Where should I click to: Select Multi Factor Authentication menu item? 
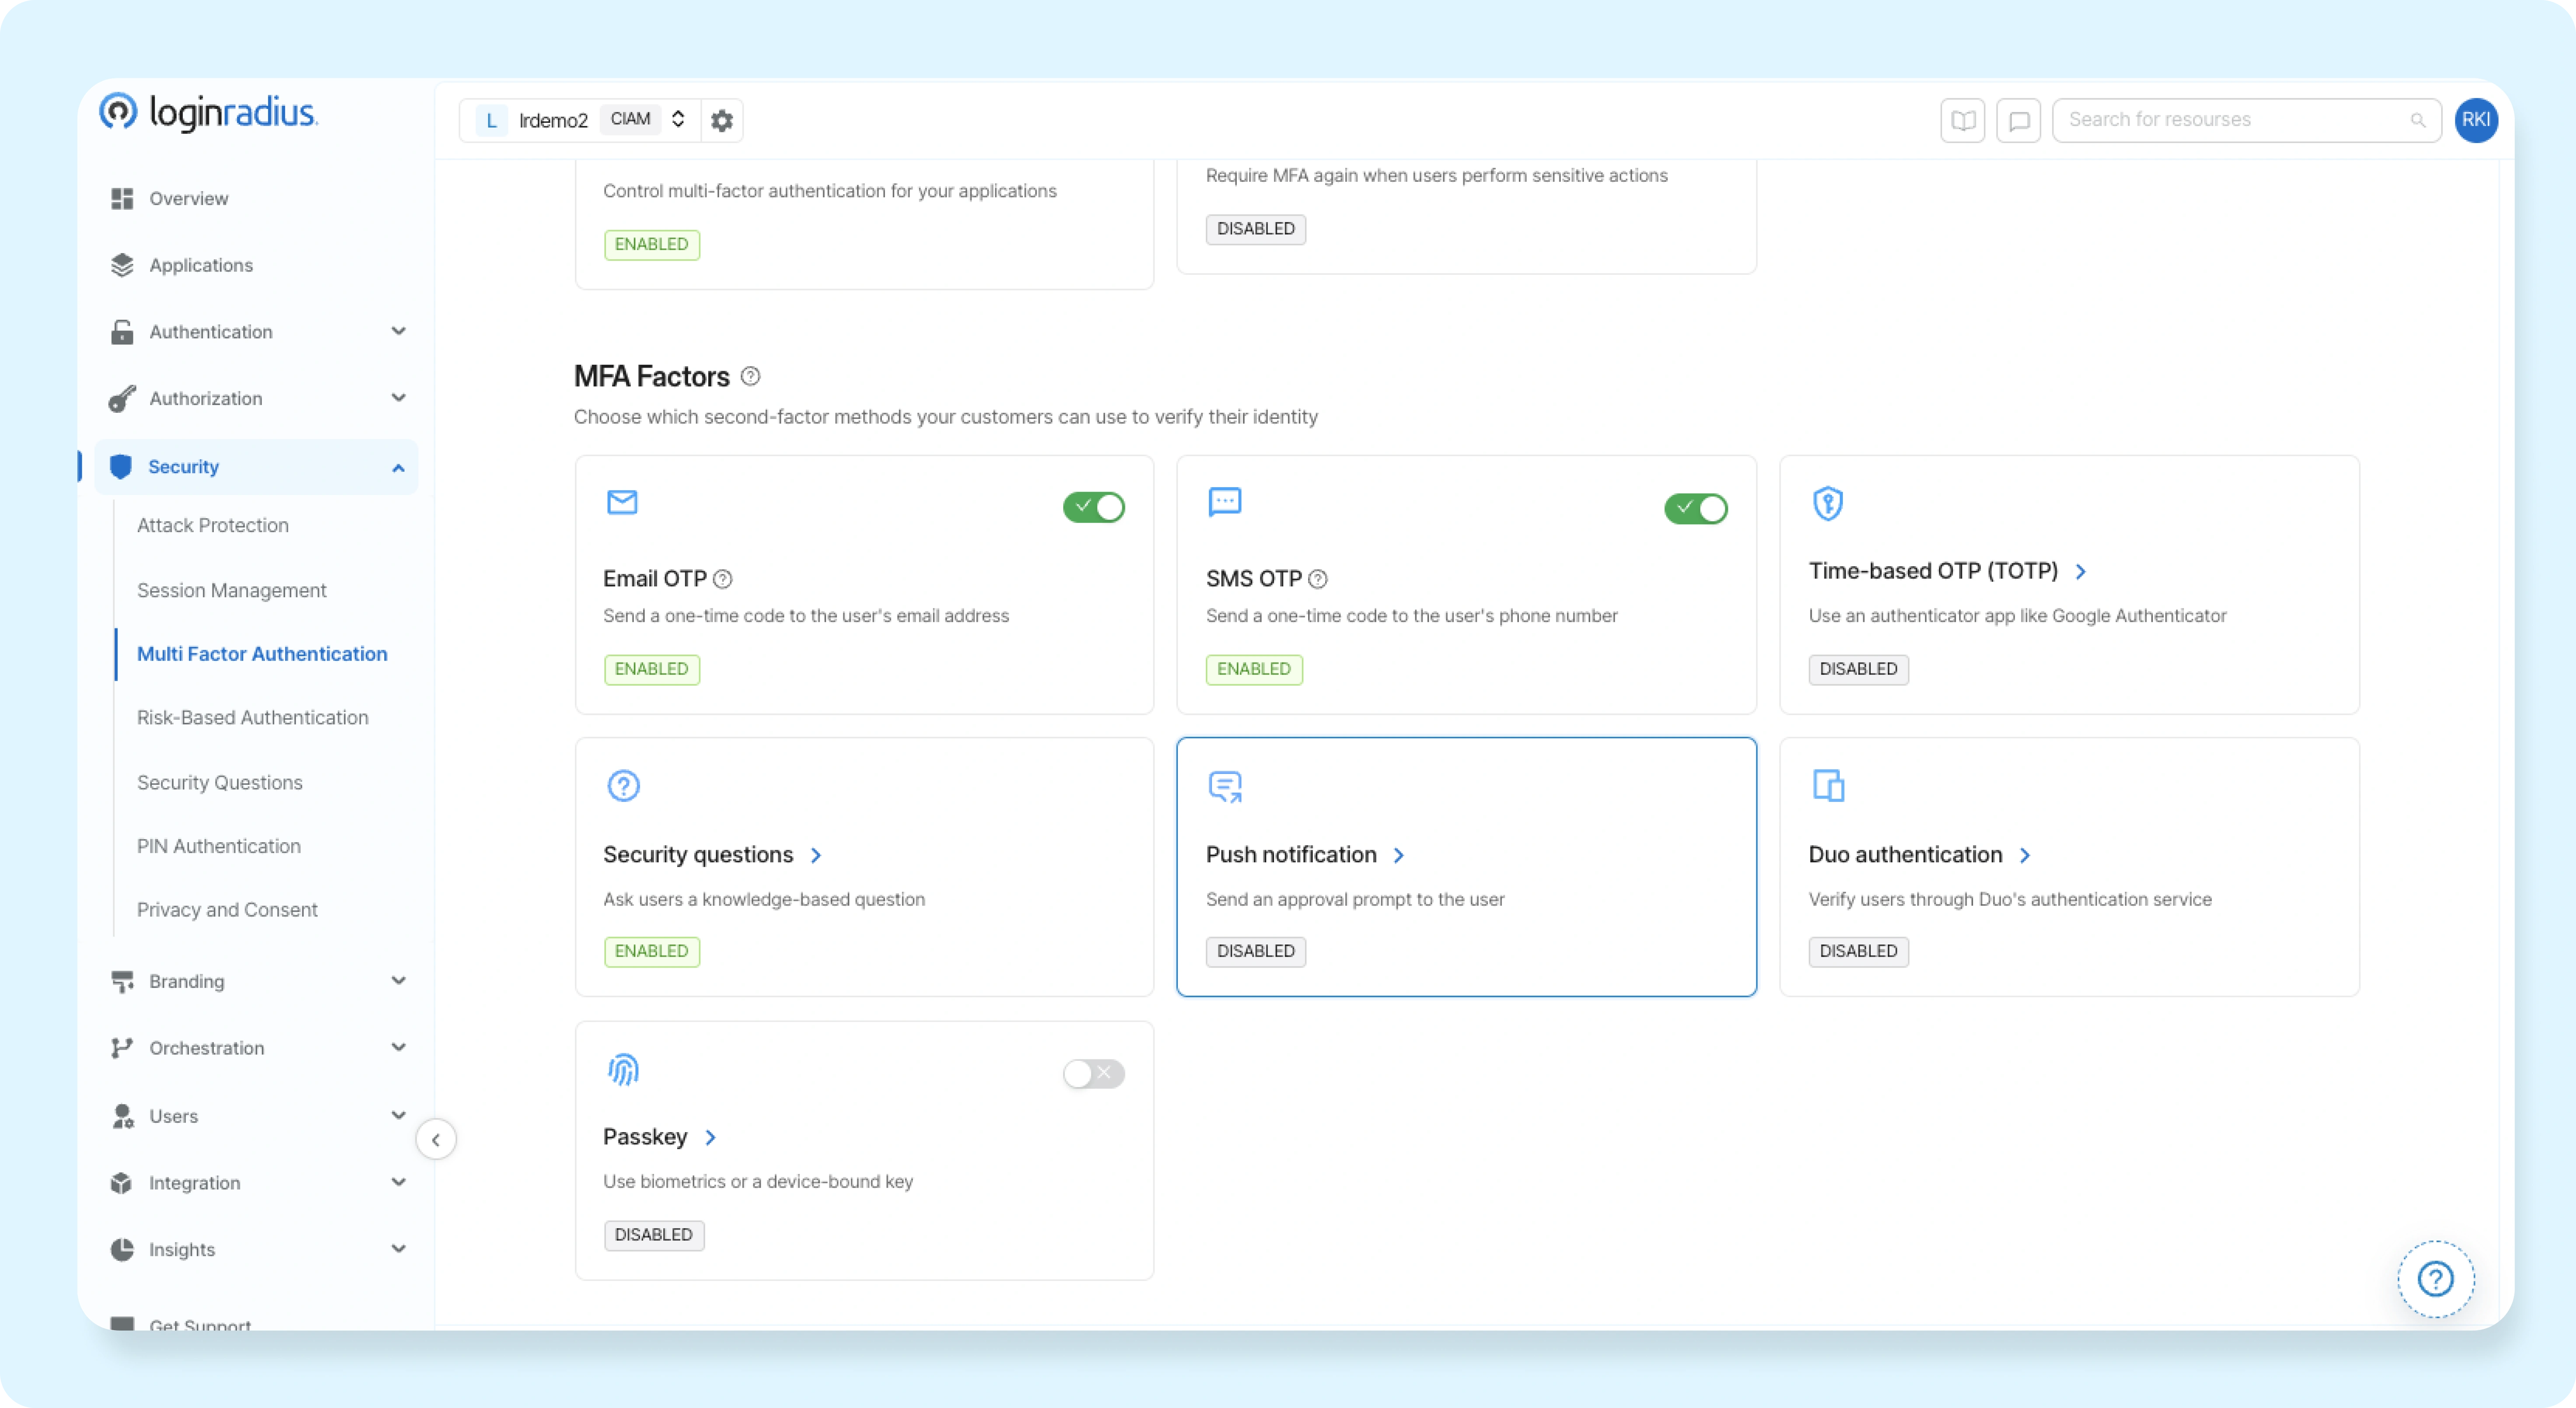tap(262, 654)
